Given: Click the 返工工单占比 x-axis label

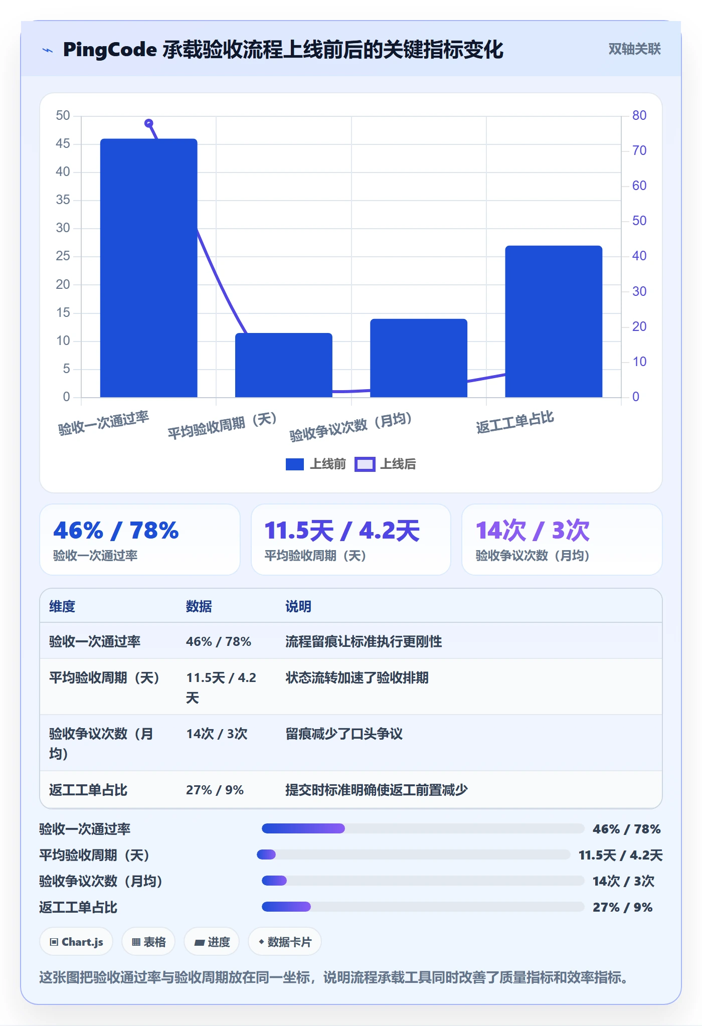Looking at the screenshot, I should (x=515, y=422).
